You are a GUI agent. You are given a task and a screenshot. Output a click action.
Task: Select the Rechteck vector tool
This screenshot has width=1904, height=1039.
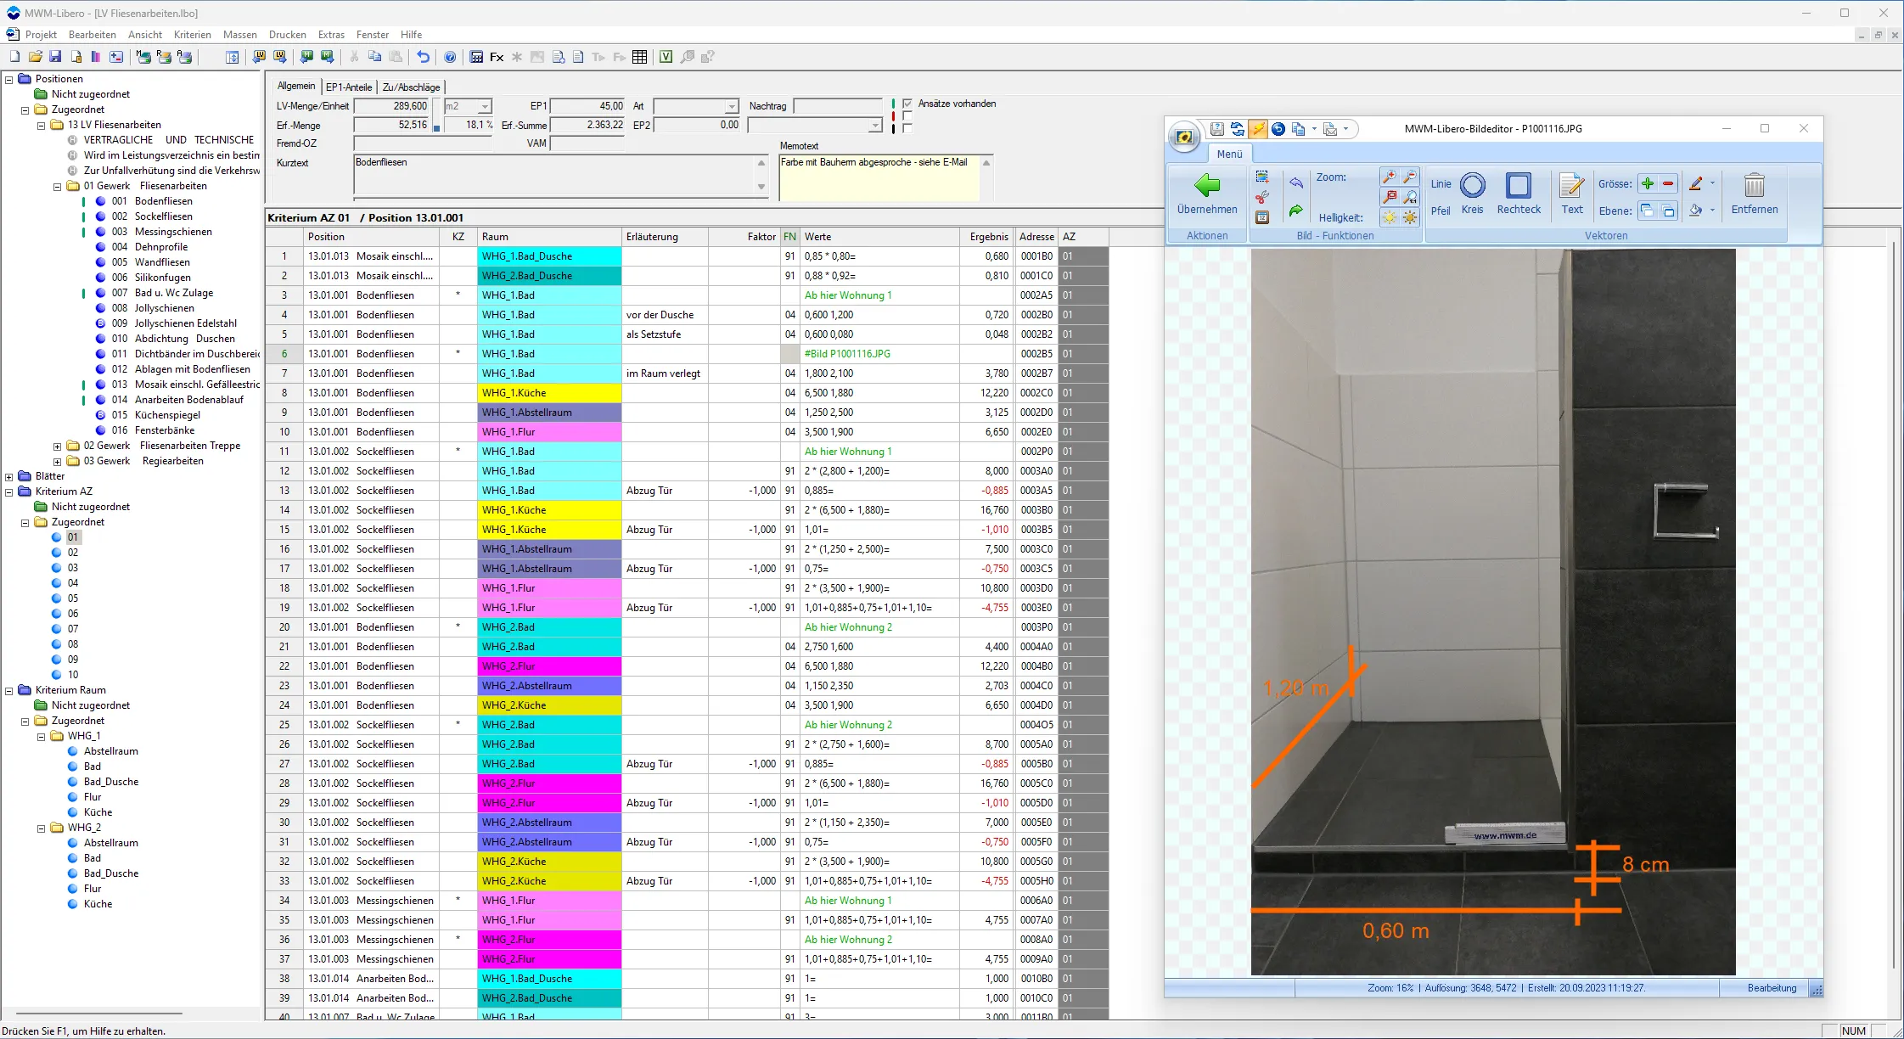click(x=1519, y=194)
